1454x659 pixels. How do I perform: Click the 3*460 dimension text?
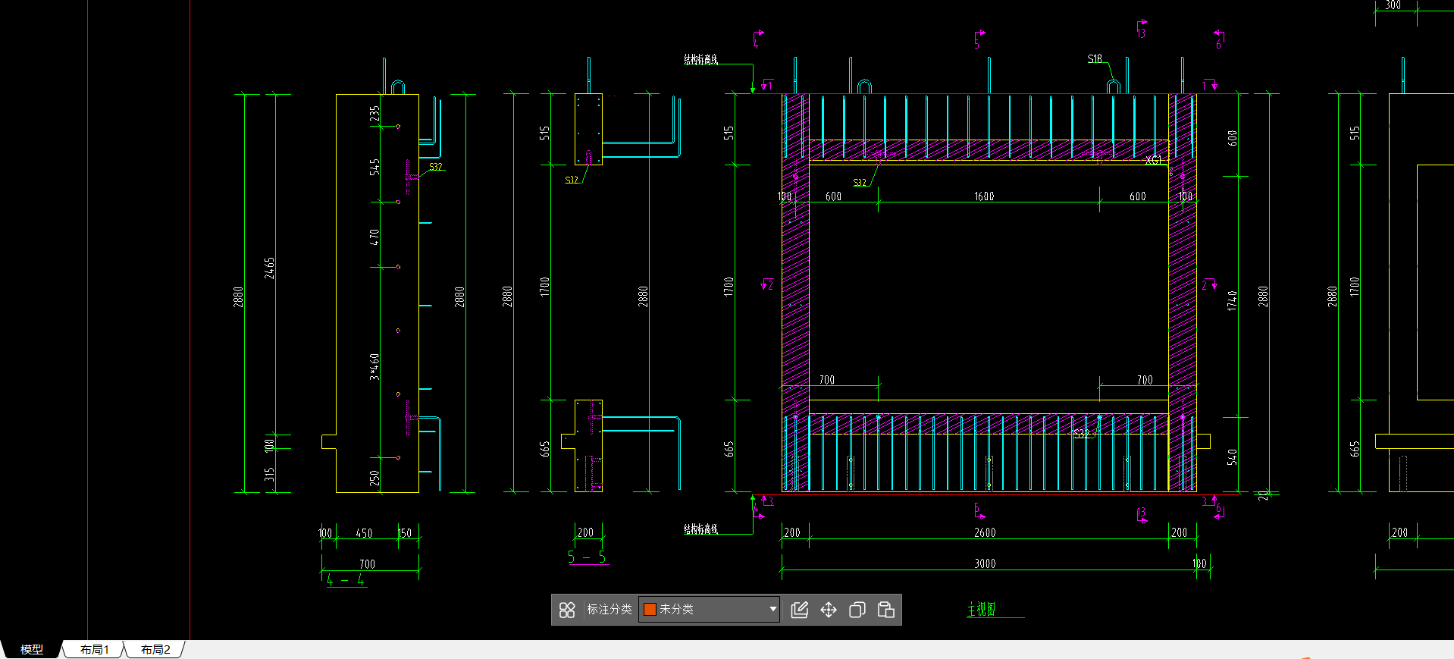coord(374,366)
